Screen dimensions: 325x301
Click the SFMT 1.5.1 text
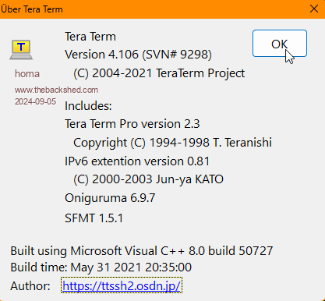tap(94, 218)
